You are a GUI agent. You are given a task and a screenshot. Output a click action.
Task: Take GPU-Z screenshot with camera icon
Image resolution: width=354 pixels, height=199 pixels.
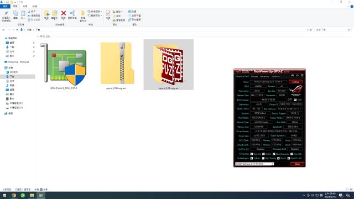[x=293, y=75]
